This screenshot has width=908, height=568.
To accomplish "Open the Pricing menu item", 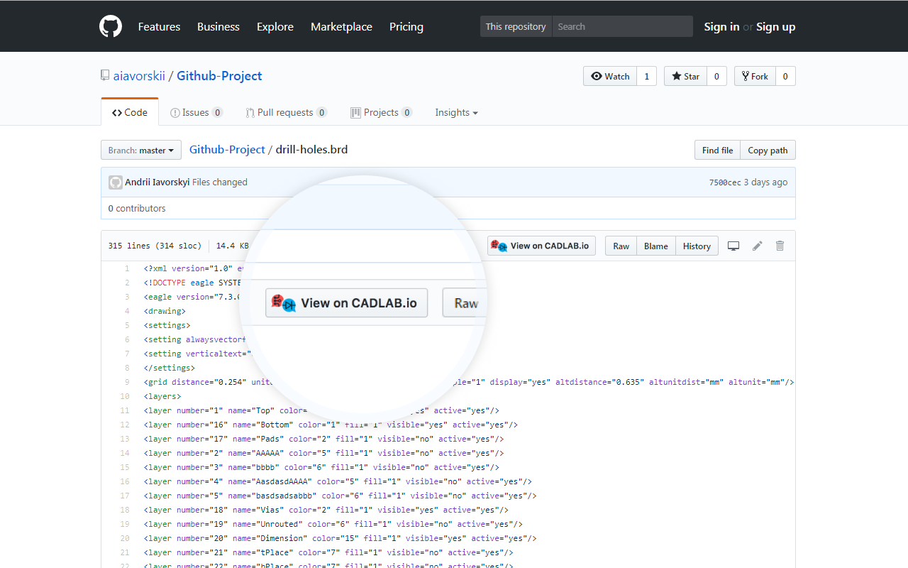I will pos(406,26).
